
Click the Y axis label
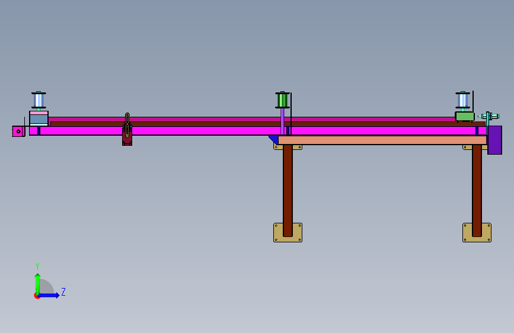[37, 267]
